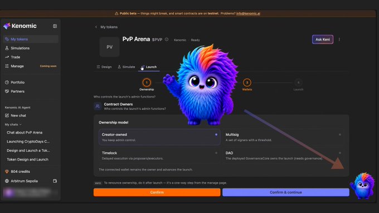This screenshot has height=213, width=379.
Task: Click the Confirm & continue button
Action: tap(286, 192)
